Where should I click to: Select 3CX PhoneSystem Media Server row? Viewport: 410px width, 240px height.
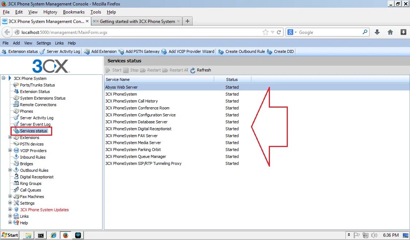click(x=257, y=143)
